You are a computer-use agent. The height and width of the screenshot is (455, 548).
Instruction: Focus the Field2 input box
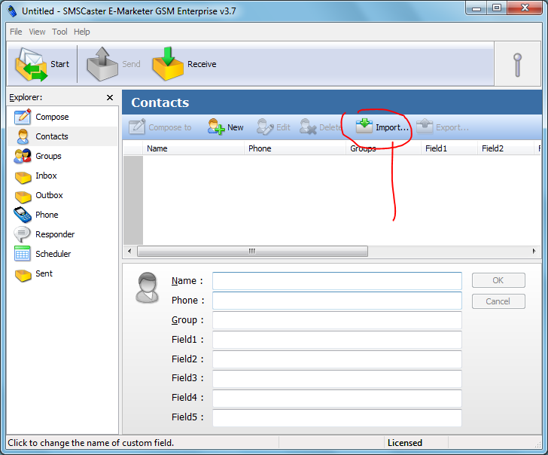(337, 359)
